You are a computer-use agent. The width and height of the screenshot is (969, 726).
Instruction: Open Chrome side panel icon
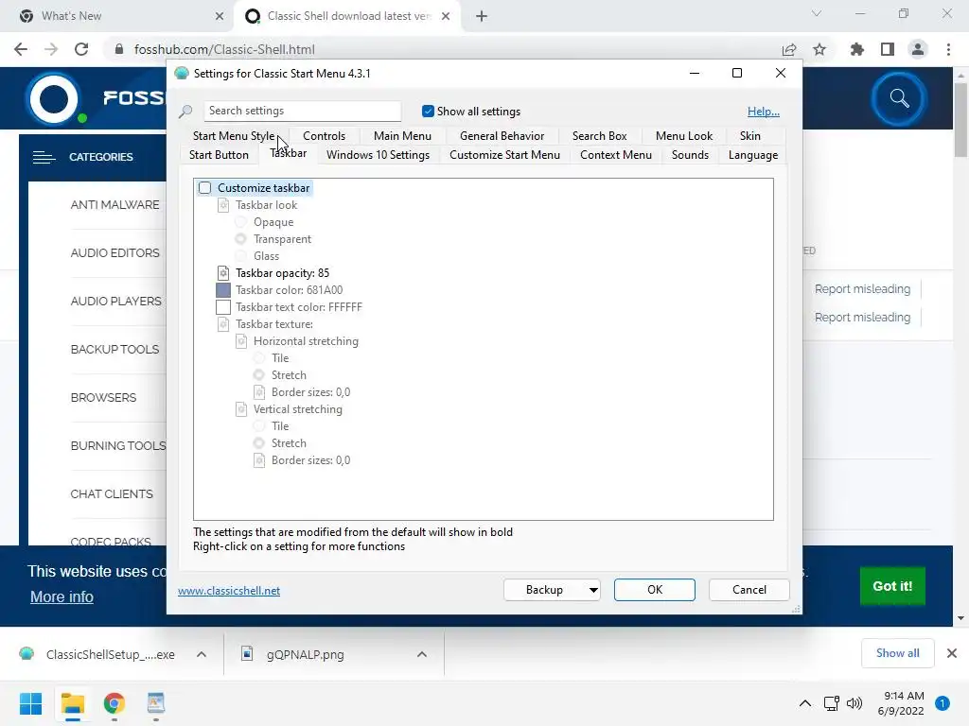click(888, 49)
